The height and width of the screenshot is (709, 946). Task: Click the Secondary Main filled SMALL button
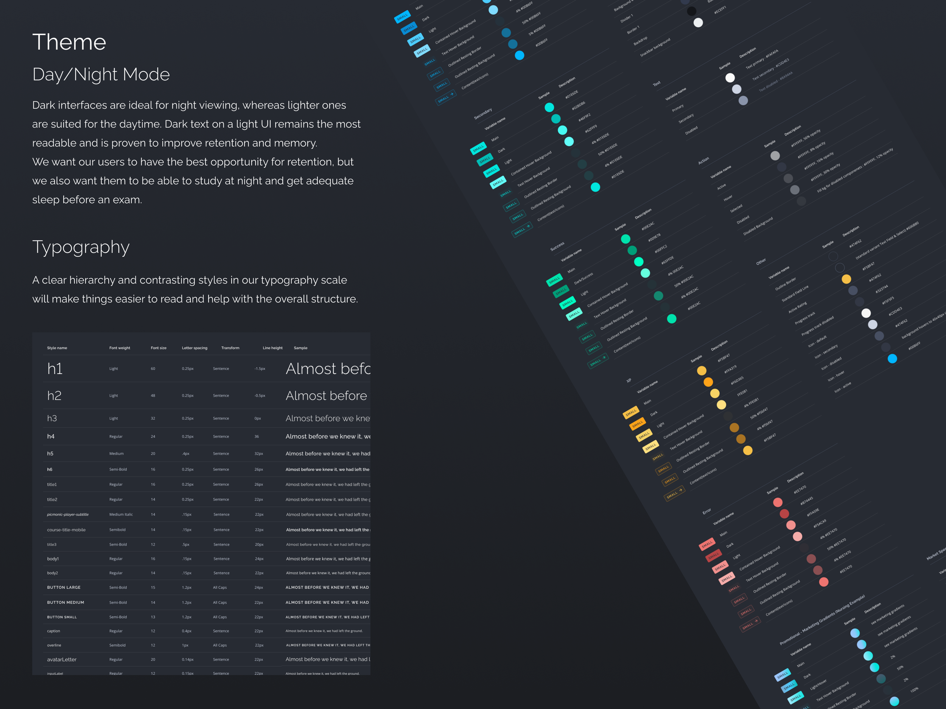coord(478,148)
